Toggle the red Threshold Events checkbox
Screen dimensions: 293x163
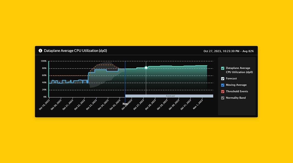point(223,92)
